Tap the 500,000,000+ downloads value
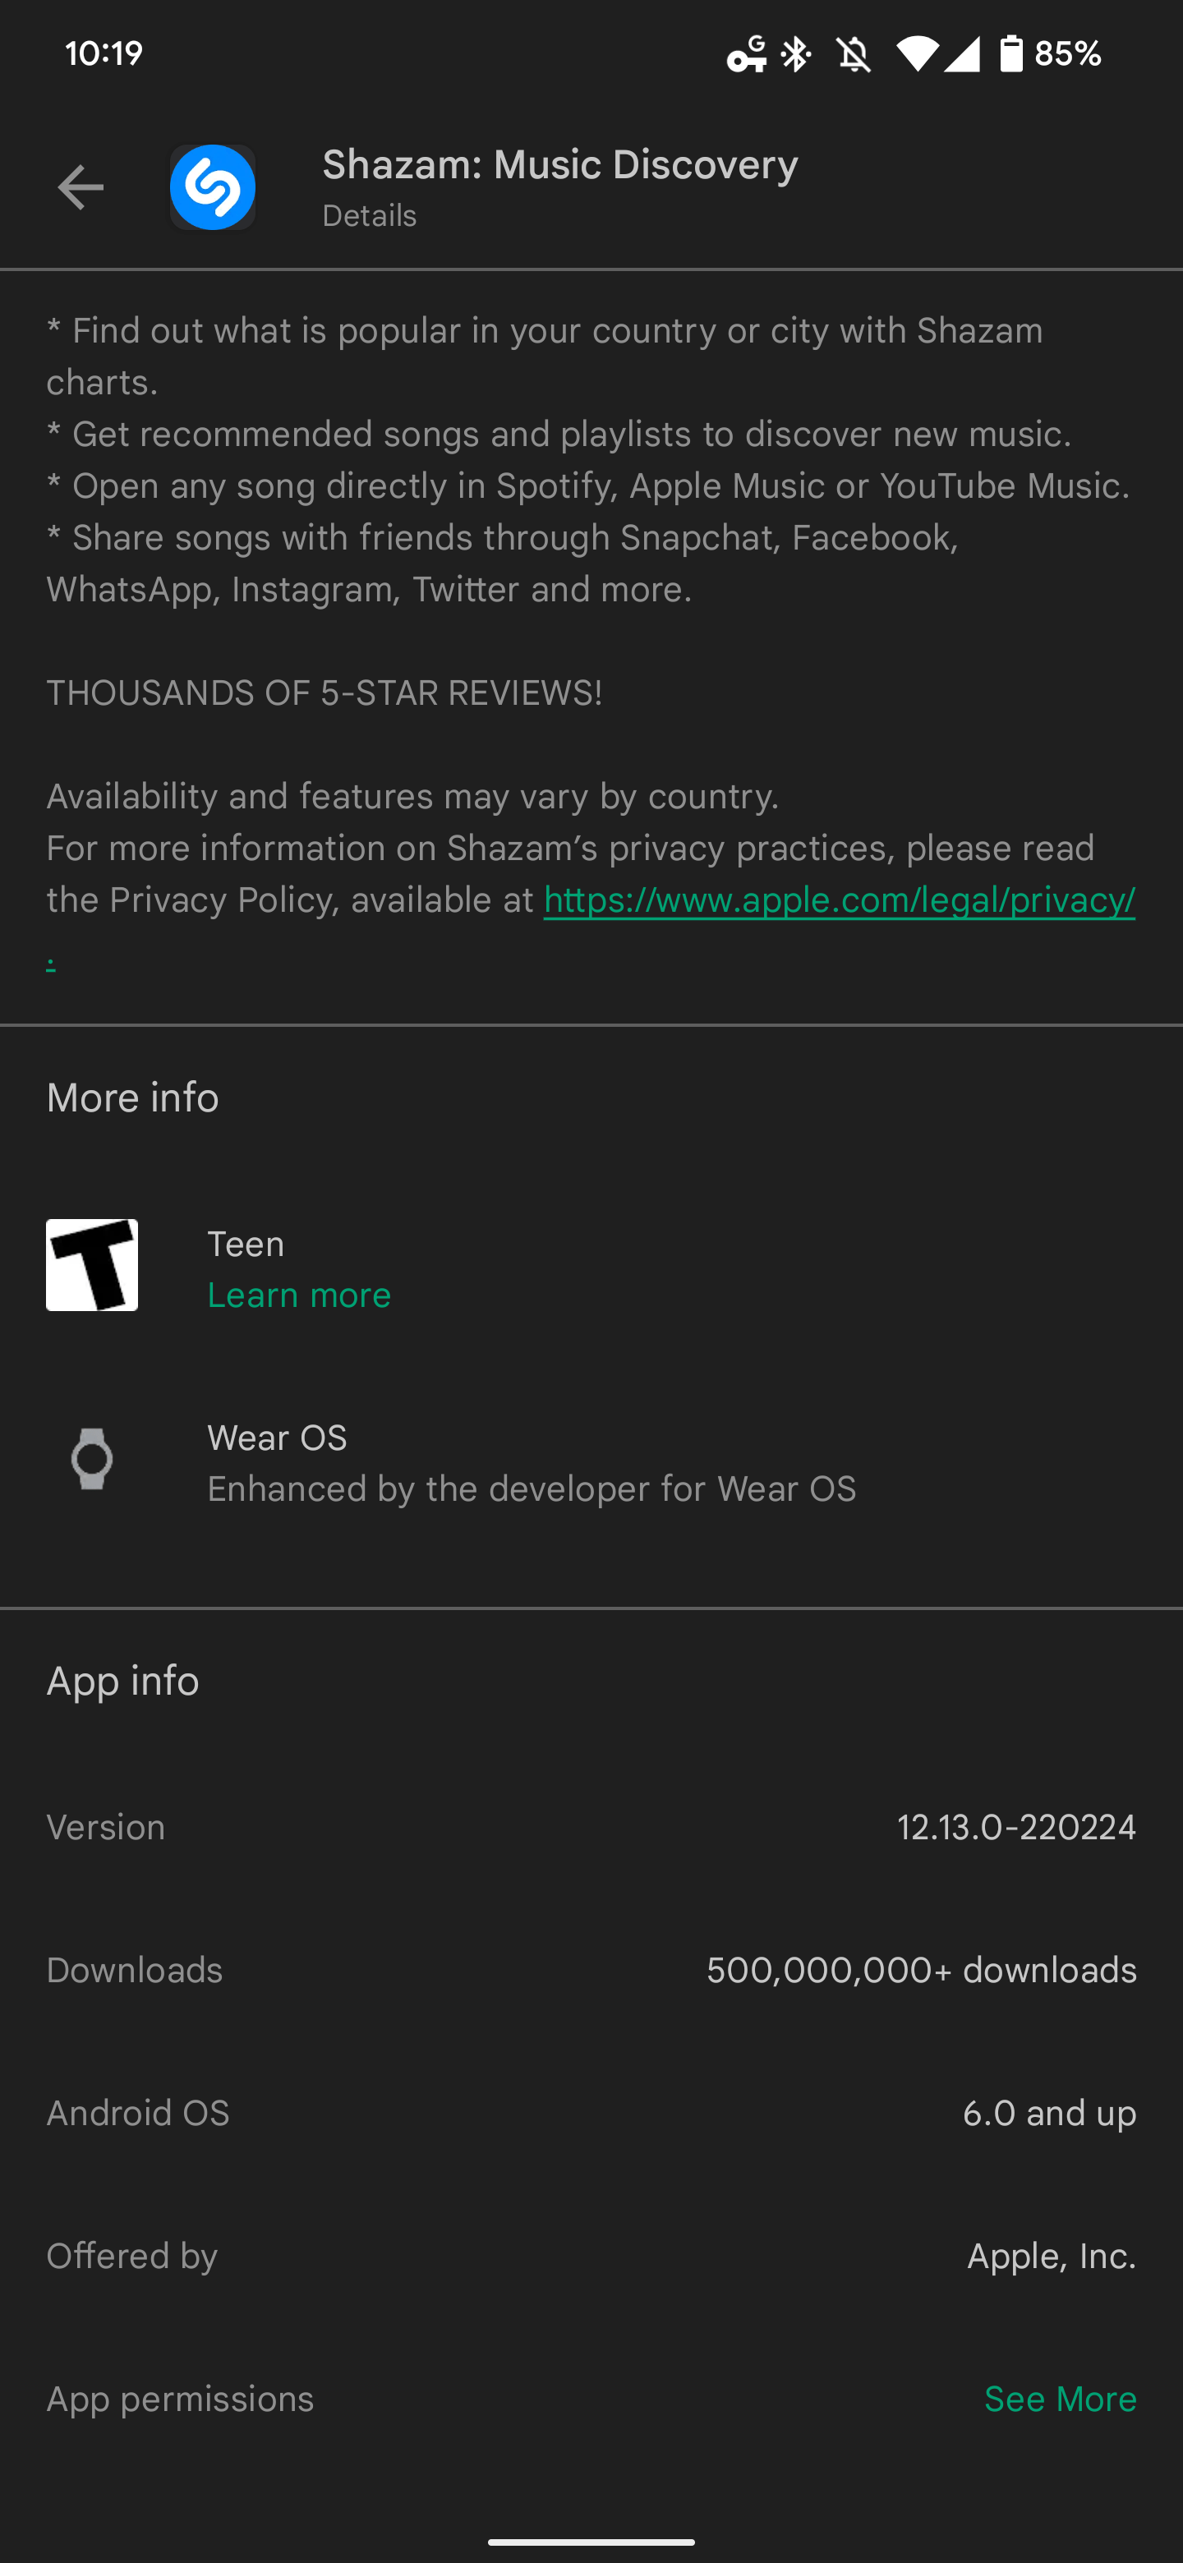 coord(921,1970)
